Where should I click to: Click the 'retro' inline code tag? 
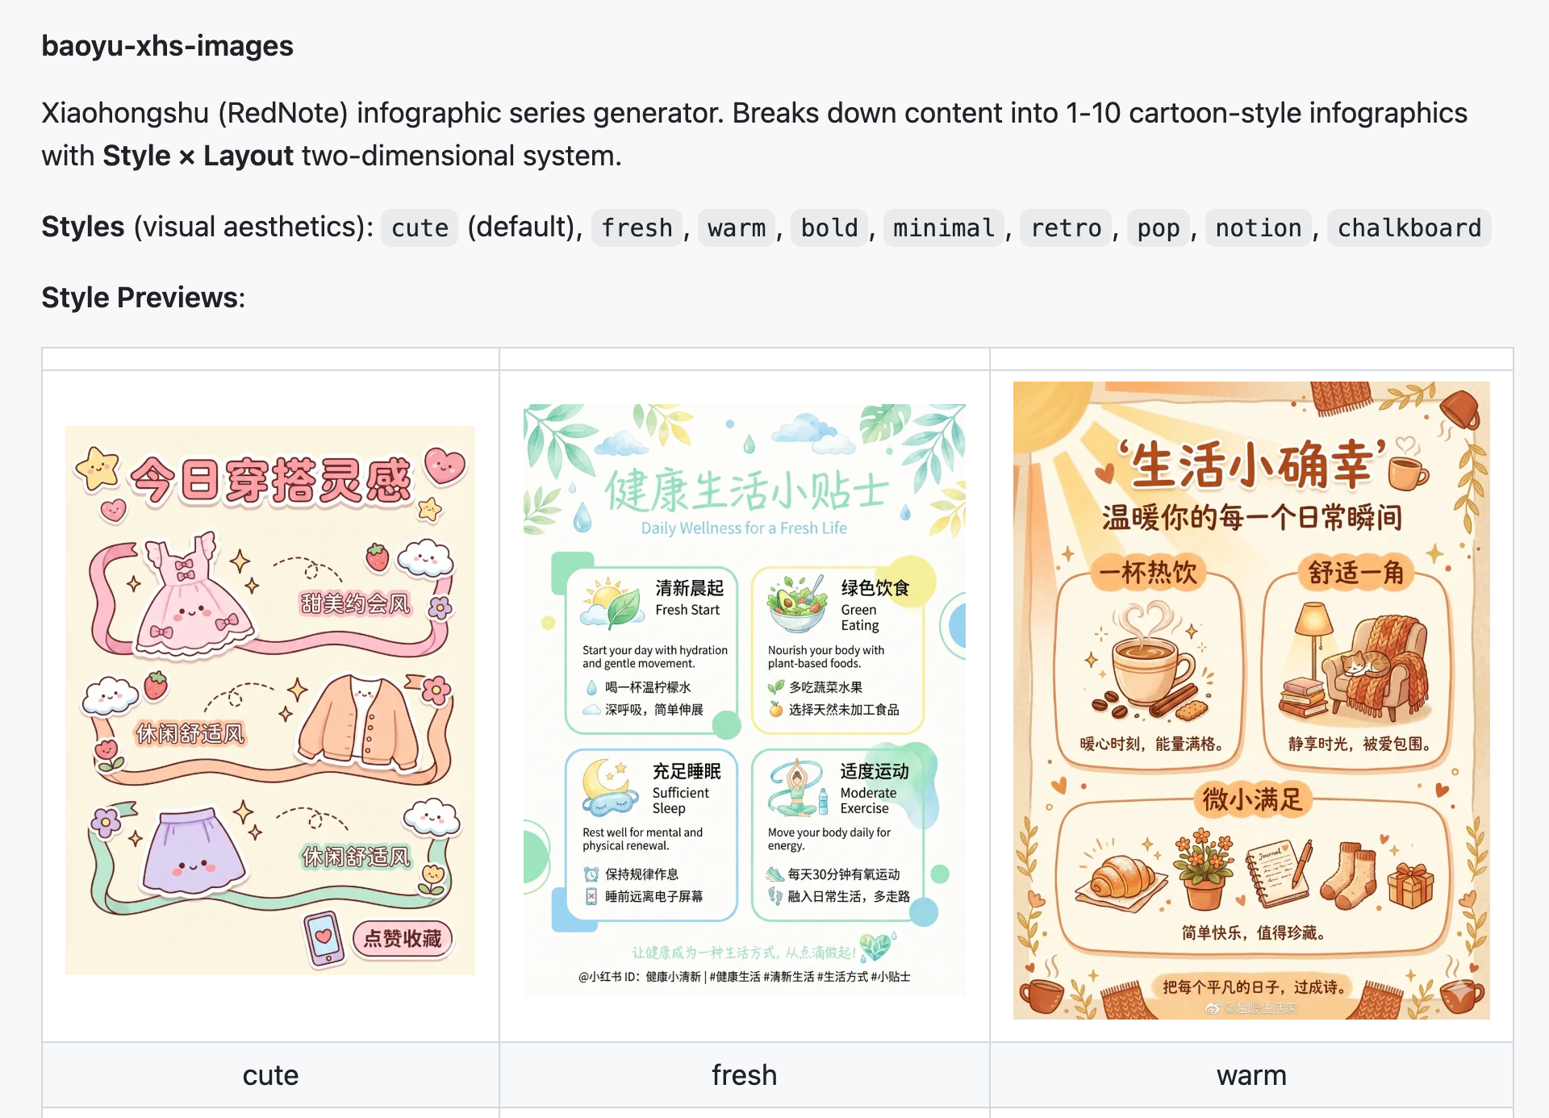click(1066, 227)
